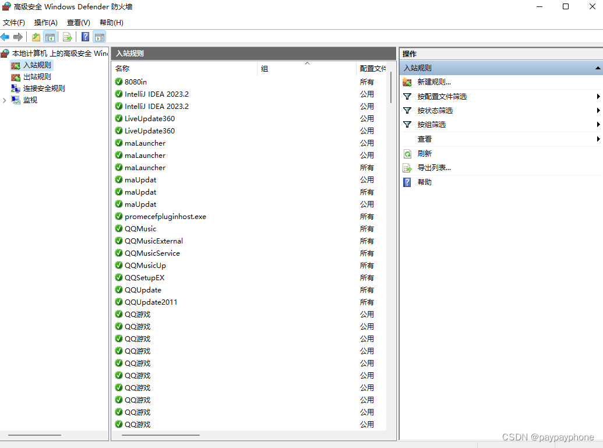
Task: Open the 按配置文件筛选 submenu arrow
Action: tap(598, 97)
